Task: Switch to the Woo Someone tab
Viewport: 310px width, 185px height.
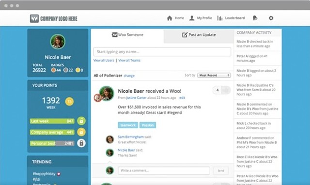Action: pos(127,35)
